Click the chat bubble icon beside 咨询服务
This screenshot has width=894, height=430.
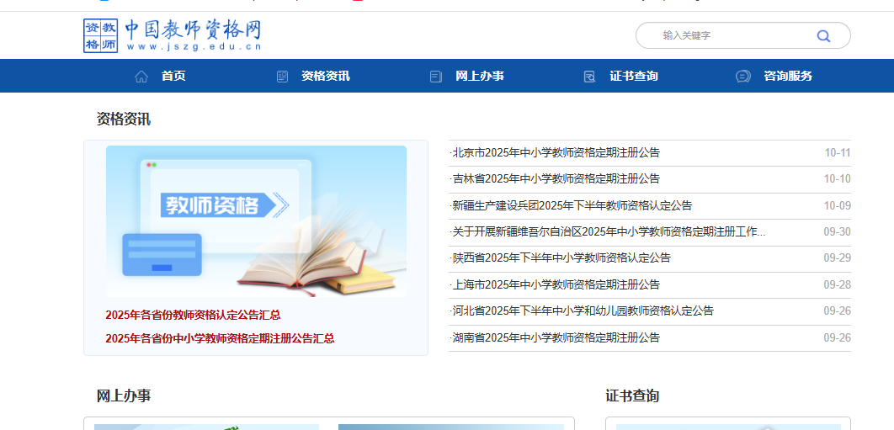(x=743, y=77)
